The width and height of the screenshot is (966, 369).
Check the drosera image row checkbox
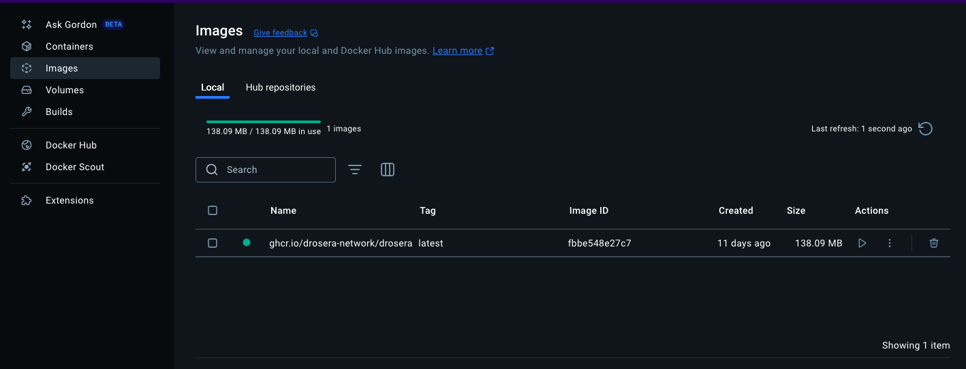[213, 243]
